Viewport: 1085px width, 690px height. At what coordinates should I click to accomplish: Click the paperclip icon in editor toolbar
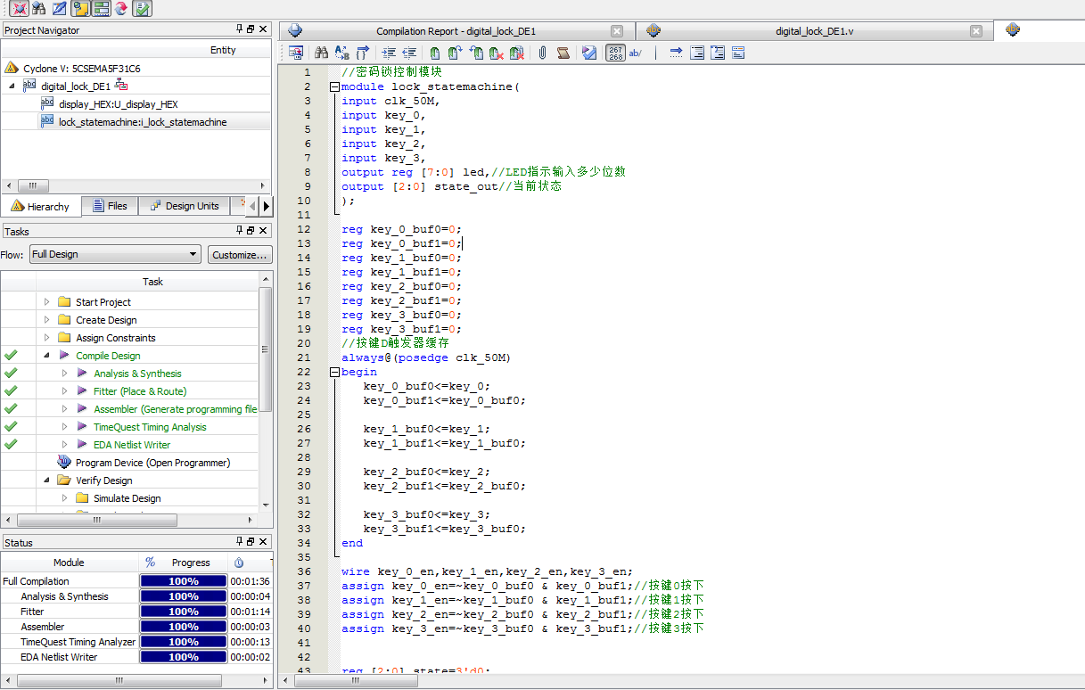pyautogui.click(x=542, y=53)
